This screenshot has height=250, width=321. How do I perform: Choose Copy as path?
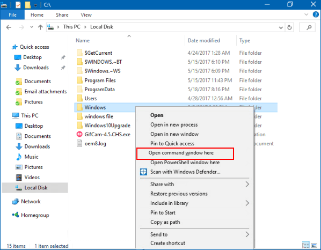(x=165, y=222)
